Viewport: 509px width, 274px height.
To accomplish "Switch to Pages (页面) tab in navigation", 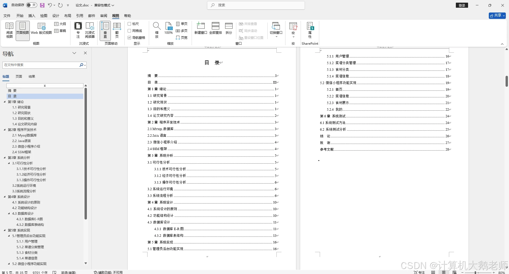I will 19,77.
